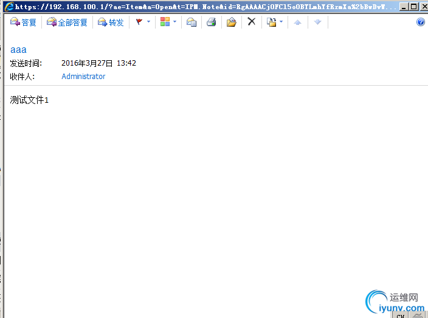Image resolution: width=428 pixels, height=318 pixels.
Task: Click the 答复 (Reply) button
Action: 23,22
